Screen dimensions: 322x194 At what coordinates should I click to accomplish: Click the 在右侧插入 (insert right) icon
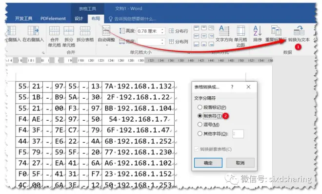coord(33,31)
